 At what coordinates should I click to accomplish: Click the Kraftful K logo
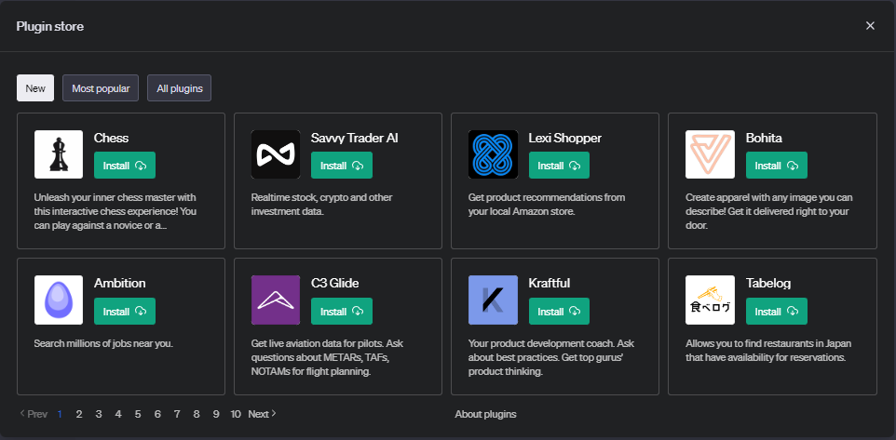tap(493, 300)
